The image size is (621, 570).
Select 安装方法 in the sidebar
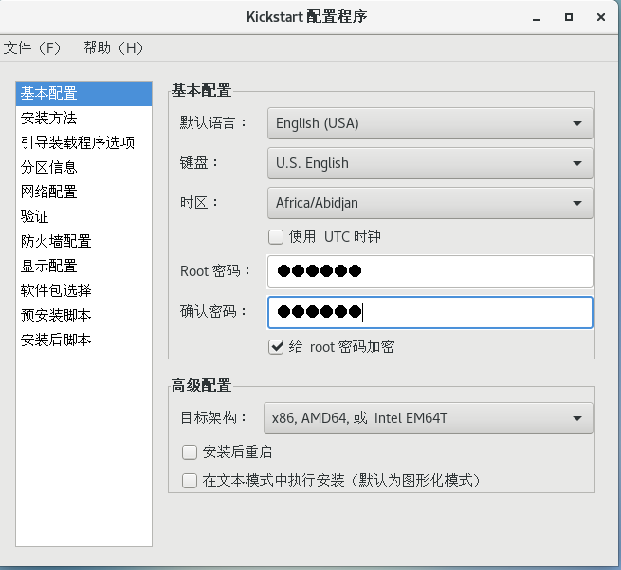83,118
